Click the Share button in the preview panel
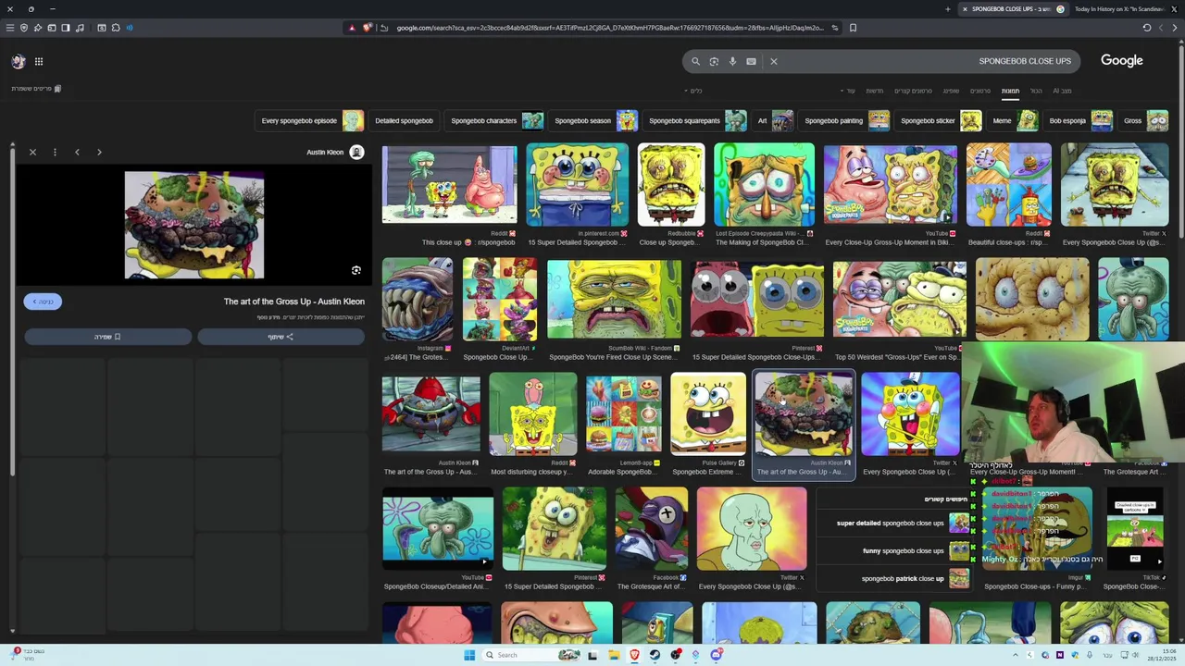 pos(281,337)
